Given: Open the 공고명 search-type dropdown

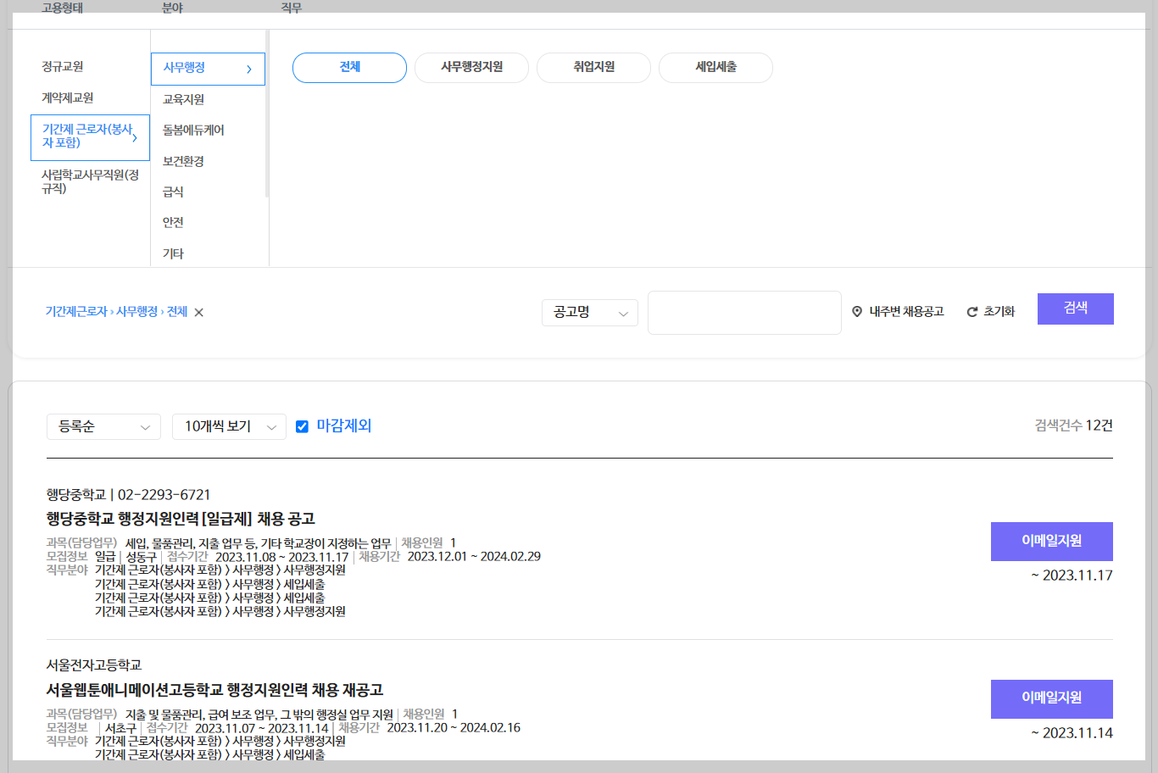Looking at the screenshot, I should point(589,312).
